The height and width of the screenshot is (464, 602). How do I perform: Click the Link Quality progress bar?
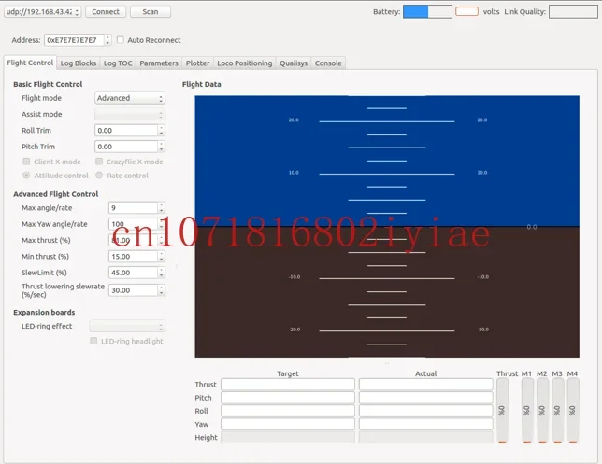coord(573,11)
